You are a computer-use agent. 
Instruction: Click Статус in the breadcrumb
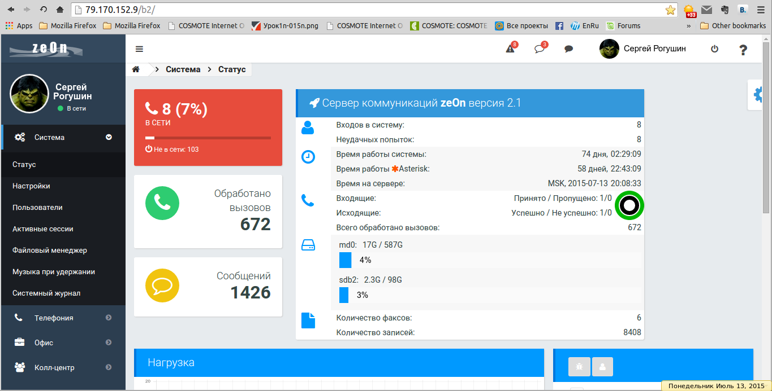pyautogui.click(x=231, y=69)
